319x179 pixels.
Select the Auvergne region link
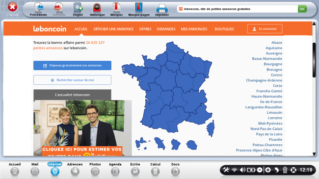[x=274, y=53]
